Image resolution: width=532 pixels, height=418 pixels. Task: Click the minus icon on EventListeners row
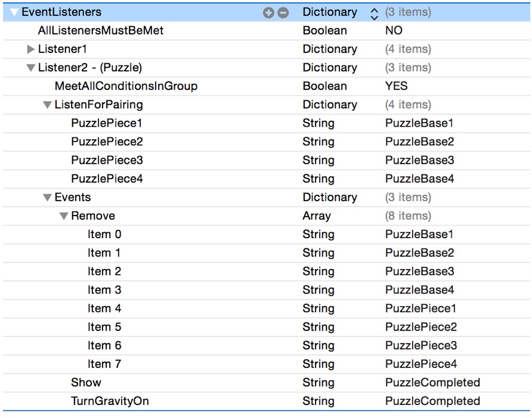(283, 12)
